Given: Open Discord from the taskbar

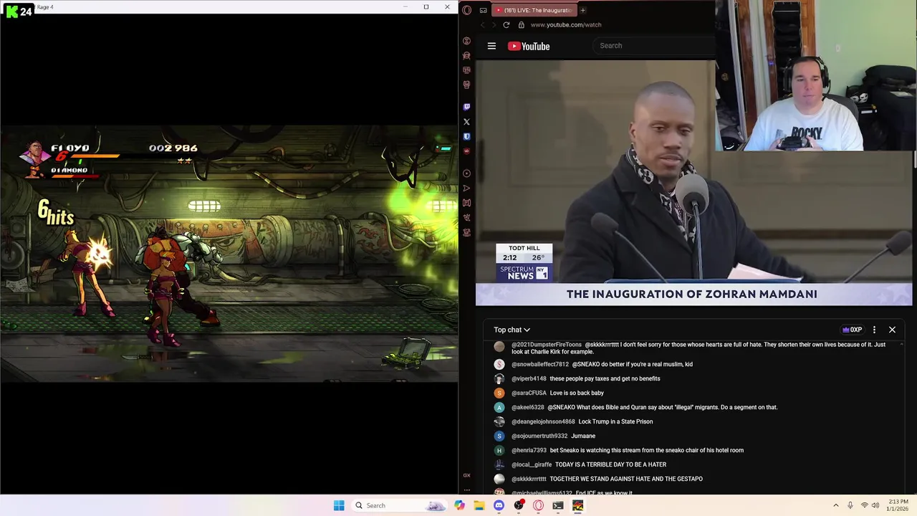Looking at the screenshot, I should click(499, 505).
